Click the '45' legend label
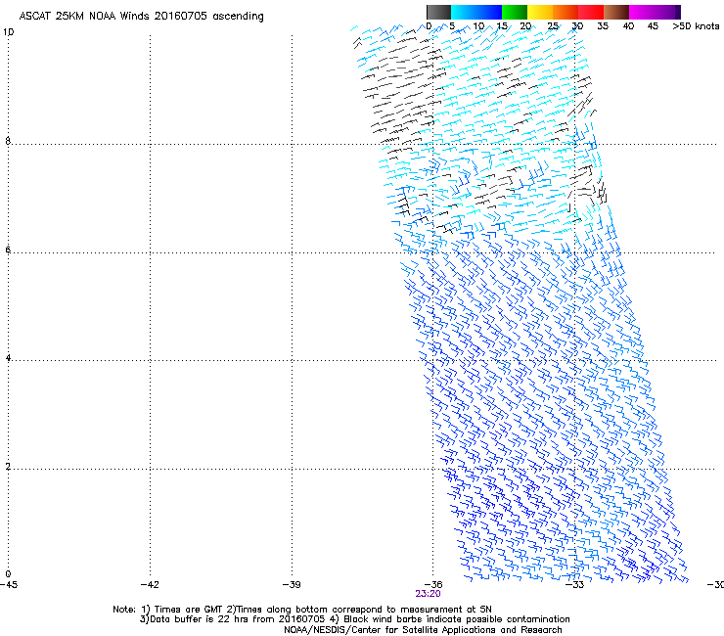Screen dimensions: 724x636 [653, 26]
